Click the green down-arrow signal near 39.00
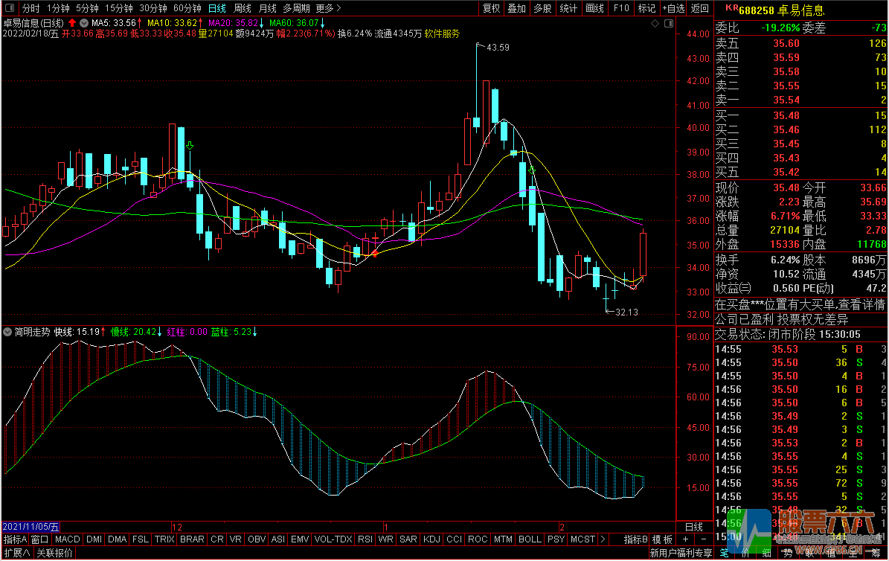Screen dimensions: 889x561 pos(190,146)
